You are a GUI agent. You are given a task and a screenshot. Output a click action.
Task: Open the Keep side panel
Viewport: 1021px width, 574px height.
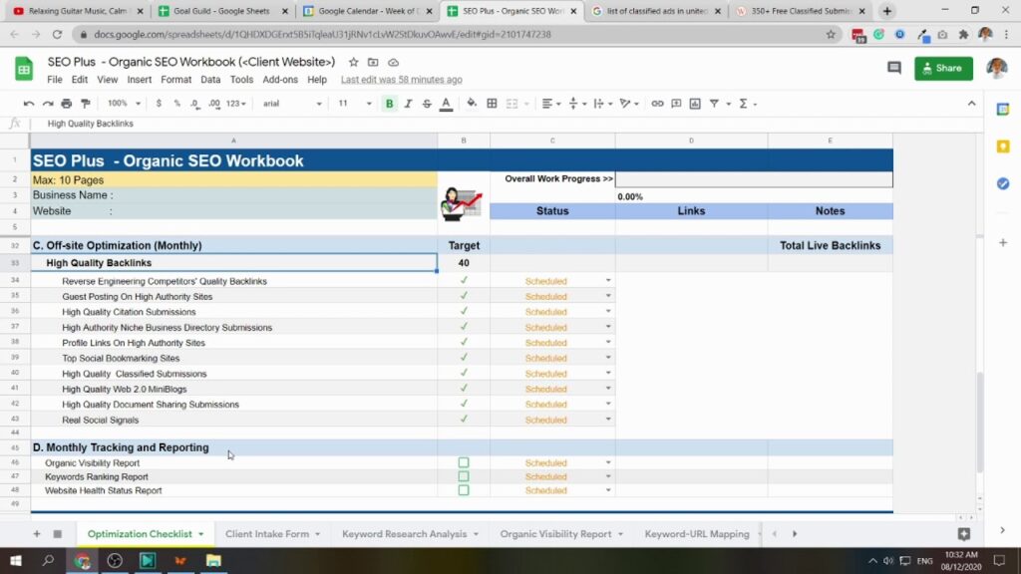click(1003, 146)
